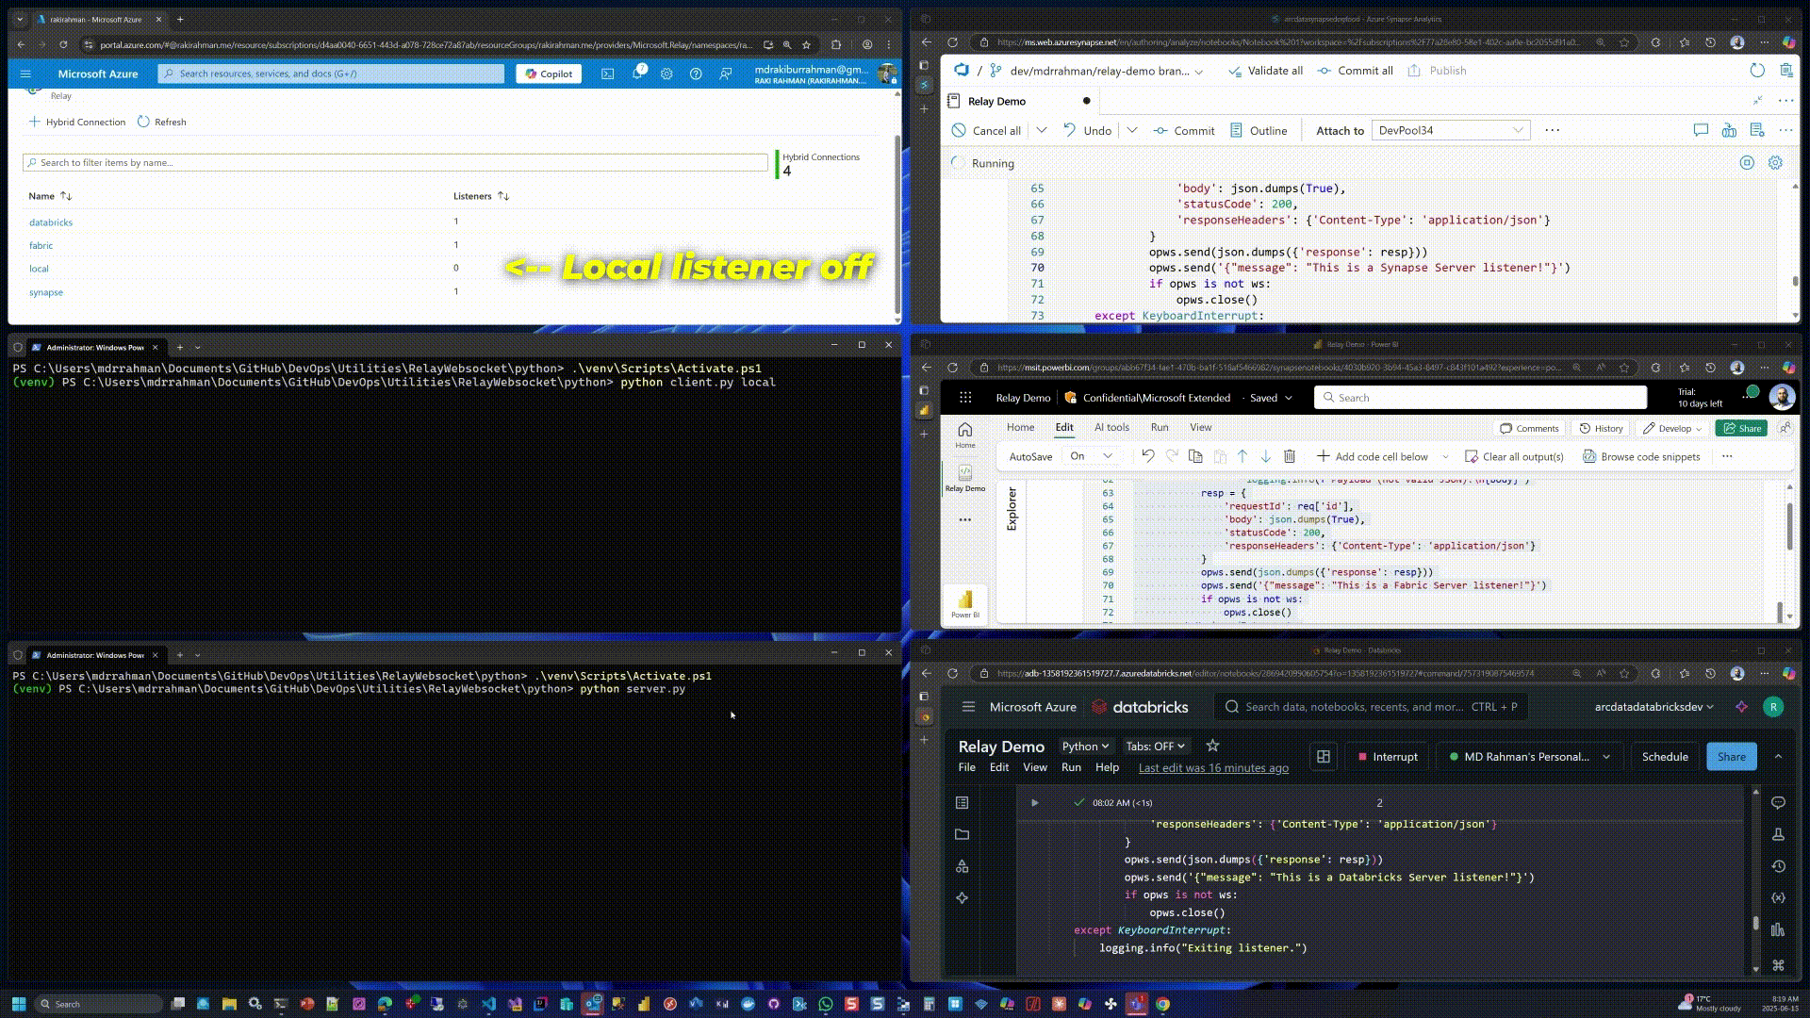Go to Power BI Home in sidebar
Image resolution: width=1810 pixels, height=1018 pixels.
point(964,435)
